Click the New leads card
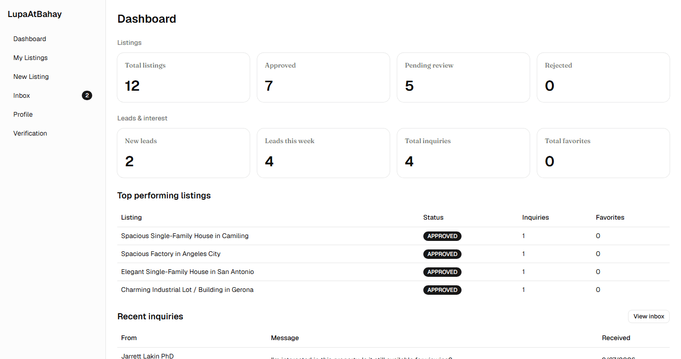The width and height of the screenshot is (681, 359). coord(183,153)
